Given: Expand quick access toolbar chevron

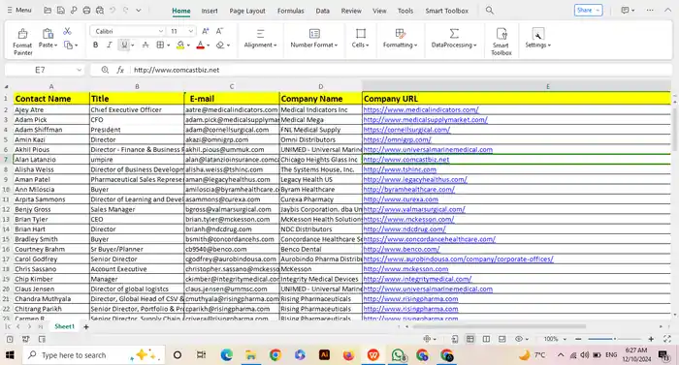Looking at the screenshot, I should (139, 11).
